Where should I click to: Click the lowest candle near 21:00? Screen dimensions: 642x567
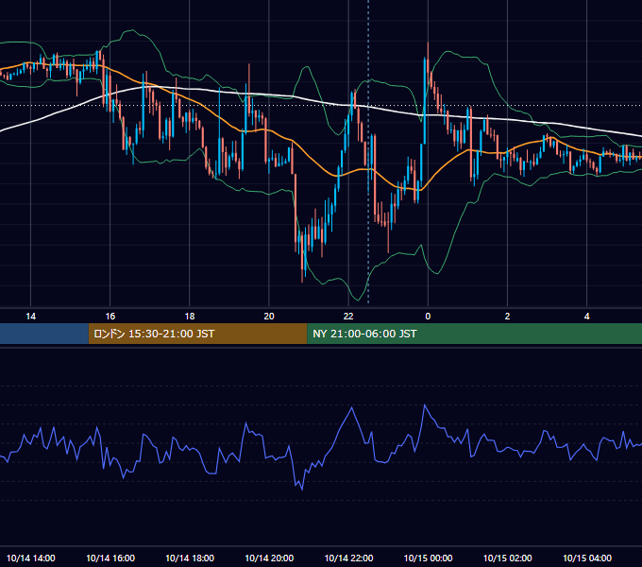(302, 257)
